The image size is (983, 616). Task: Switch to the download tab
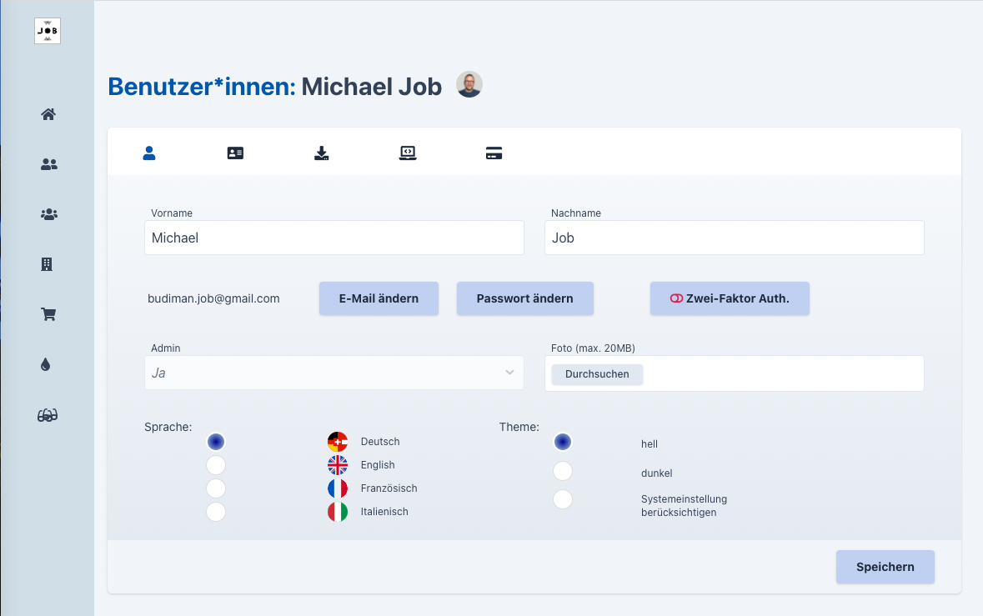coord(322,153)
